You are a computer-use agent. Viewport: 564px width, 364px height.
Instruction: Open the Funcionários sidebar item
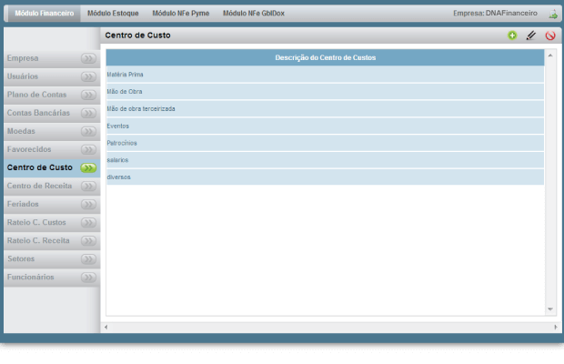30,277
